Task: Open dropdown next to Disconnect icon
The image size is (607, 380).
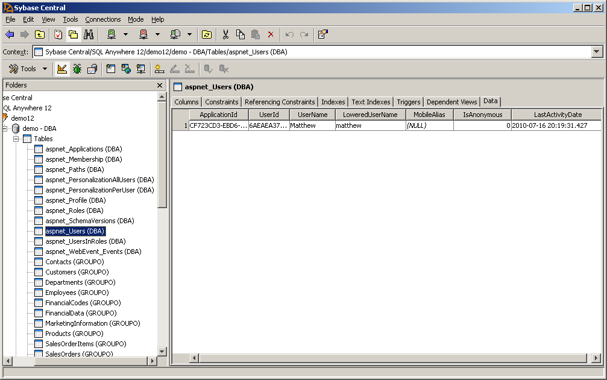Action: click(x=157, y=34)
